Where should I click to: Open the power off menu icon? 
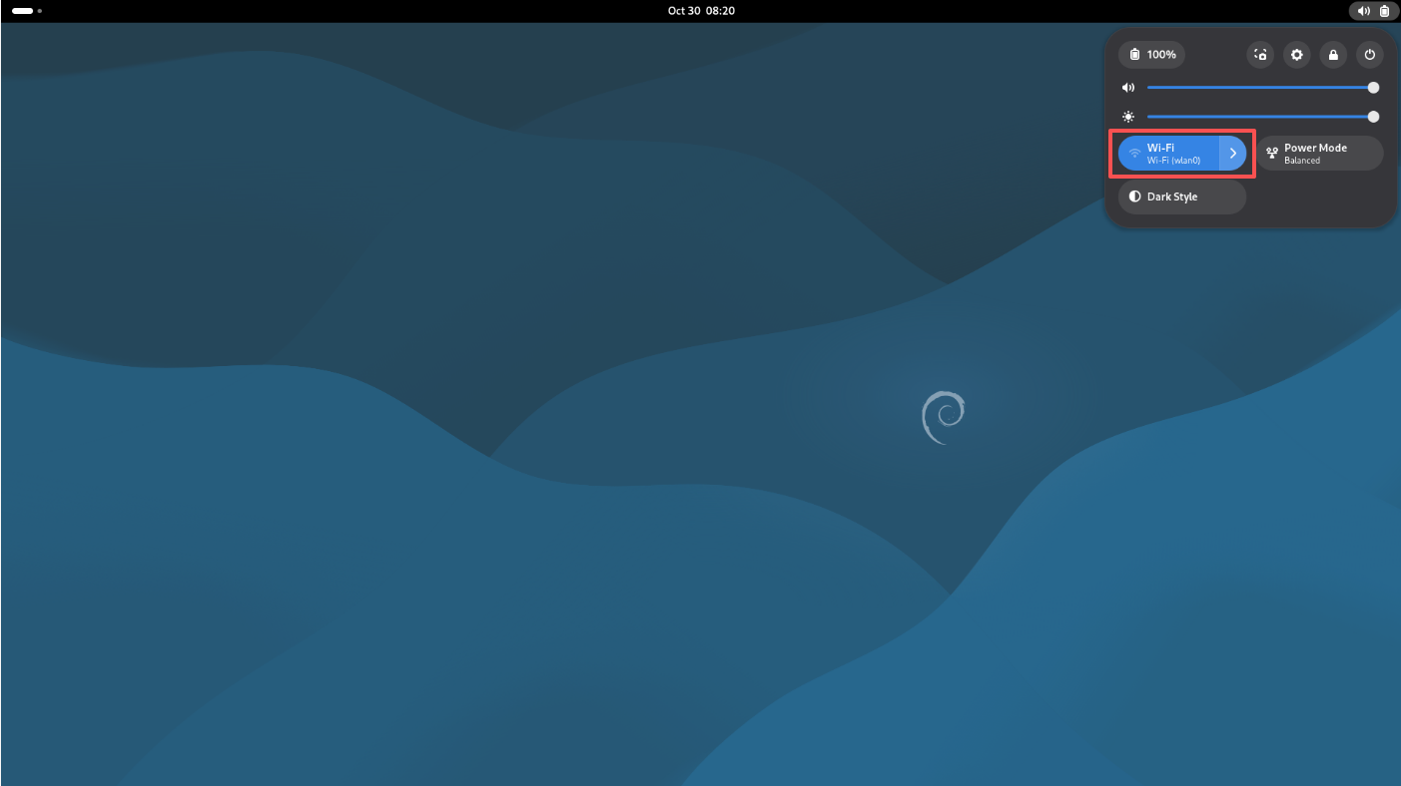pyautogui.click(x=1370, y=55)
